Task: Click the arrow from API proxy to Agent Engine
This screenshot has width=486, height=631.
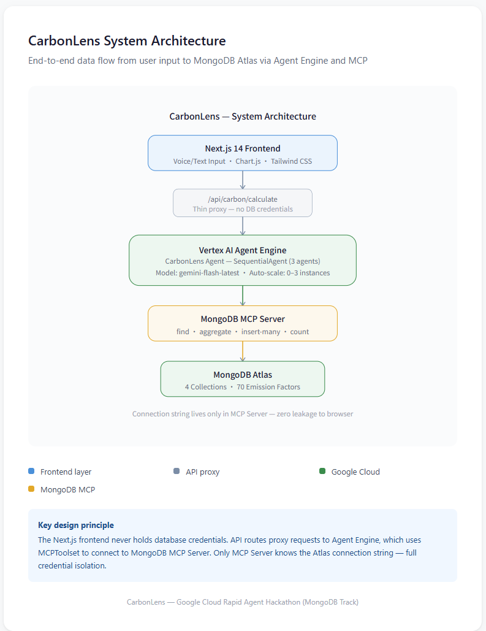Action: click(243, 226)
